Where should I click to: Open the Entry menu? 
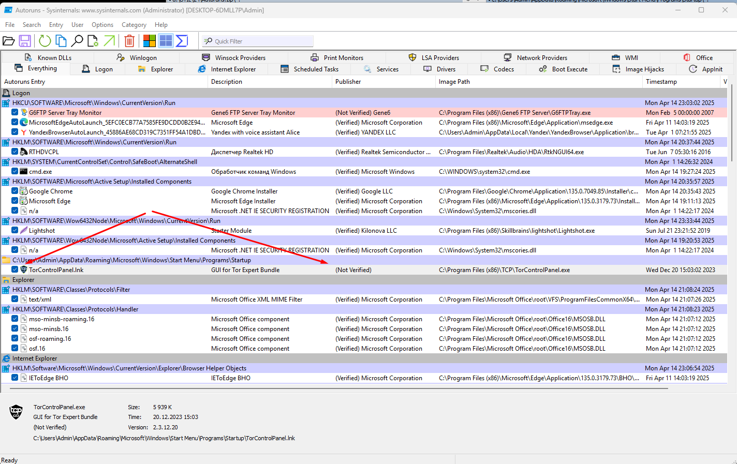56,25
